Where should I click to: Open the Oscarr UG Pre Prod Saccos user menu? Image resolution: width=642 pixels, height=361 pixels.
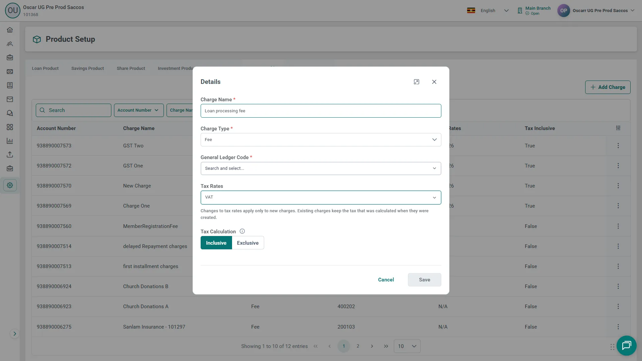click(x=596, y=11)
